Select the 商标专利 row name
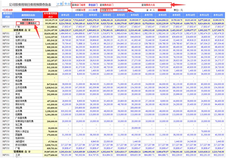This screenshot has height=158, width=227. (20, 104)
